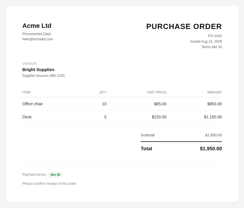This screenshot has width=244, height=208.
Task: Click the $220.00 unit price cell
Action: coord(159,117)
